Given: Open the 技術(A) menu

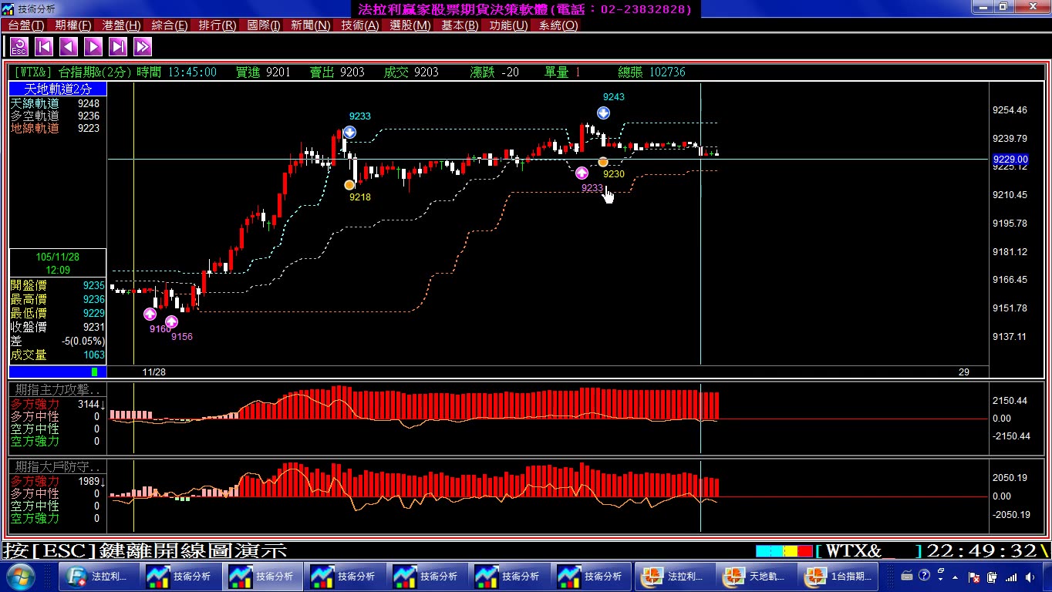Looking at the screenshot, I should pos(360,25).
